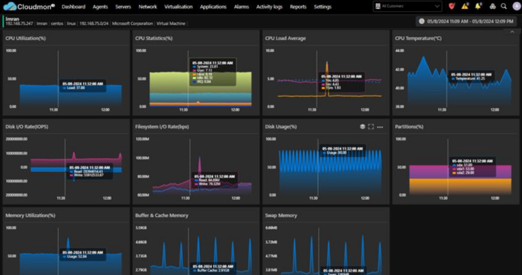
Task: Click the clock icon in the date range
Action: tap(422, 21)
